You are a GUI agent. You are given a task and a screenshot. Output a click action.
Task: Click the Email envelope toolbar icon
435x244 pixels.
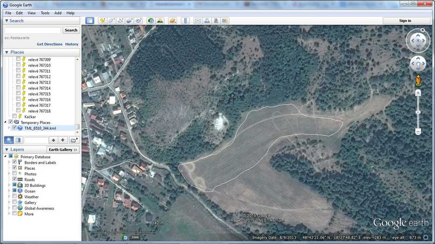click(x=198, y=20)
